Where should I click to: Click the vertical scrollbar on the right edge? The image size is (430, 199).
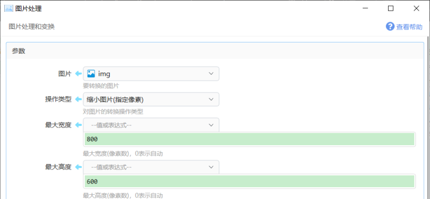coord(428,118)
